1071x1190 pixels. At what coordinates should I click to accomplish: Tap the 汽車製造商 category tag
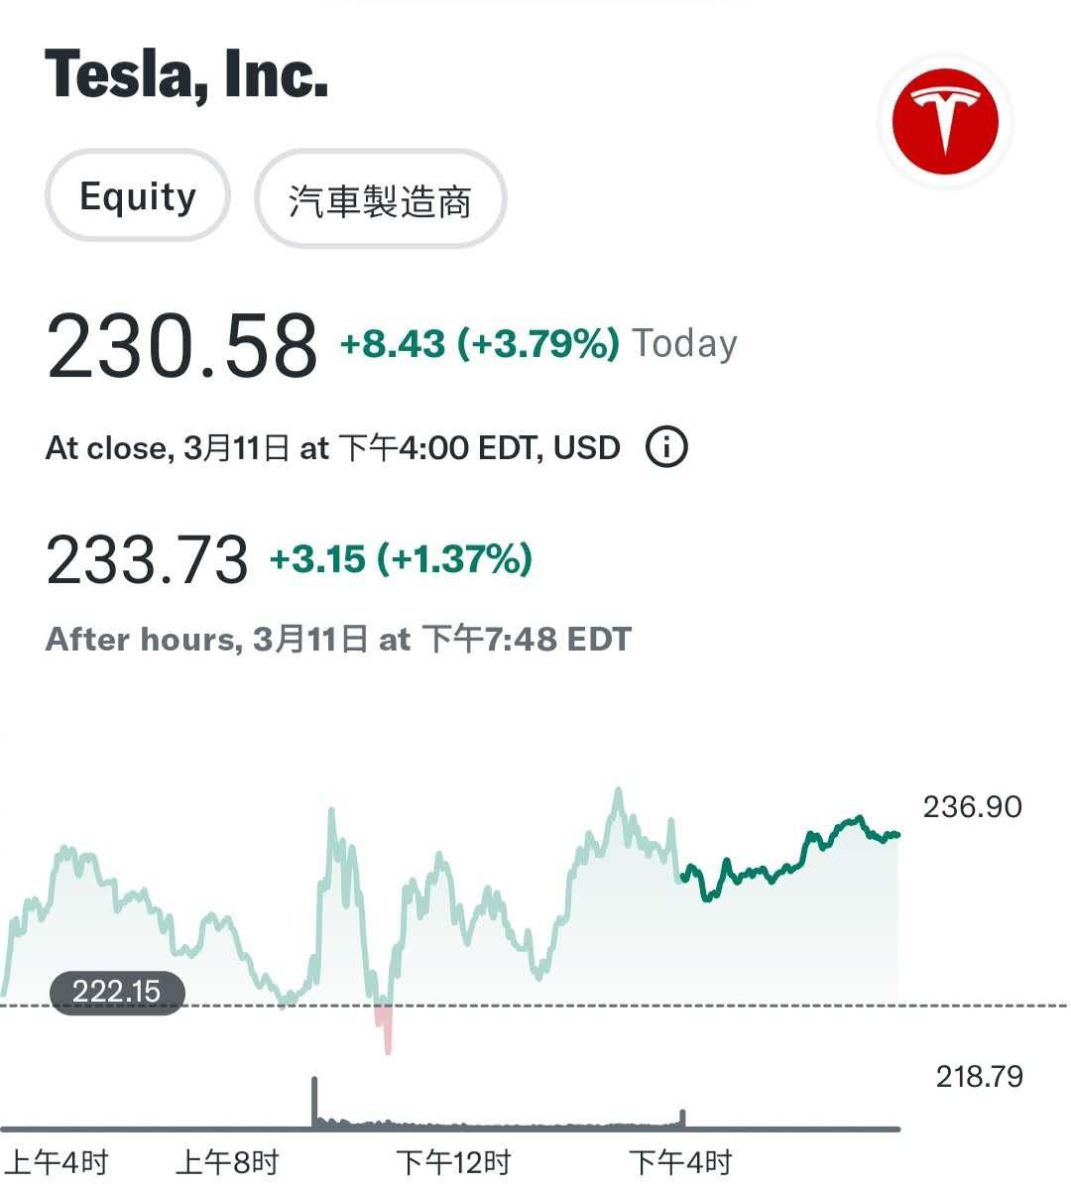[x=381, y=200]
